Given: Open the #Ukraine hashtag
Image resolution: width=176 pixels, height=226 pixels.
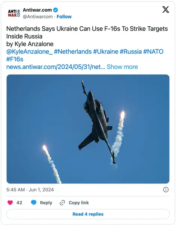Looking at the screenshot, I should tap(106, 52).
